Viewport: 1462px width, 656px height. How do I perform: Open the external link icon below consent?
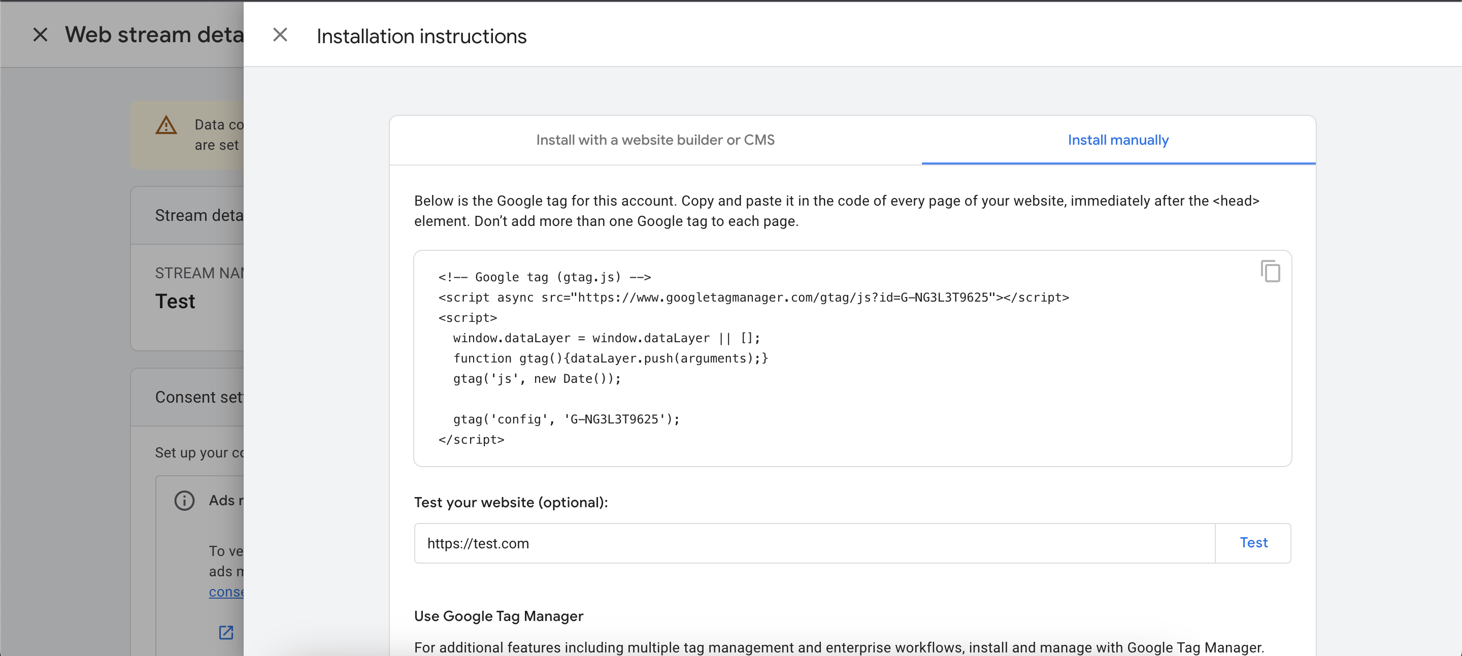point(226,632)
